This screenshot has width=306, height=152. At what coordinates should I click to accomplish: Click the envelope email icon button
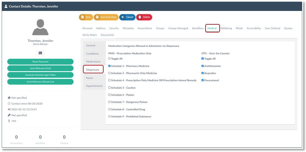[x=40, y=53]
